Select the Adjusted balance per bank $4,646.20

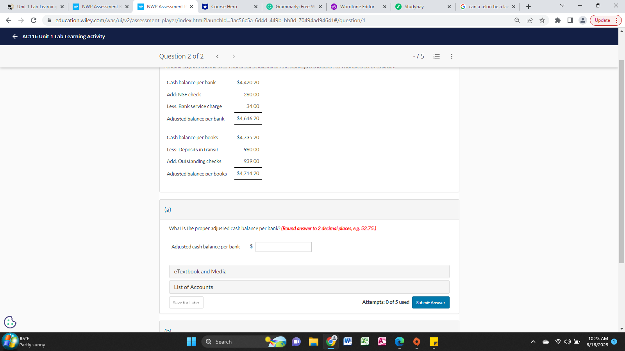[x=248, y=119]
